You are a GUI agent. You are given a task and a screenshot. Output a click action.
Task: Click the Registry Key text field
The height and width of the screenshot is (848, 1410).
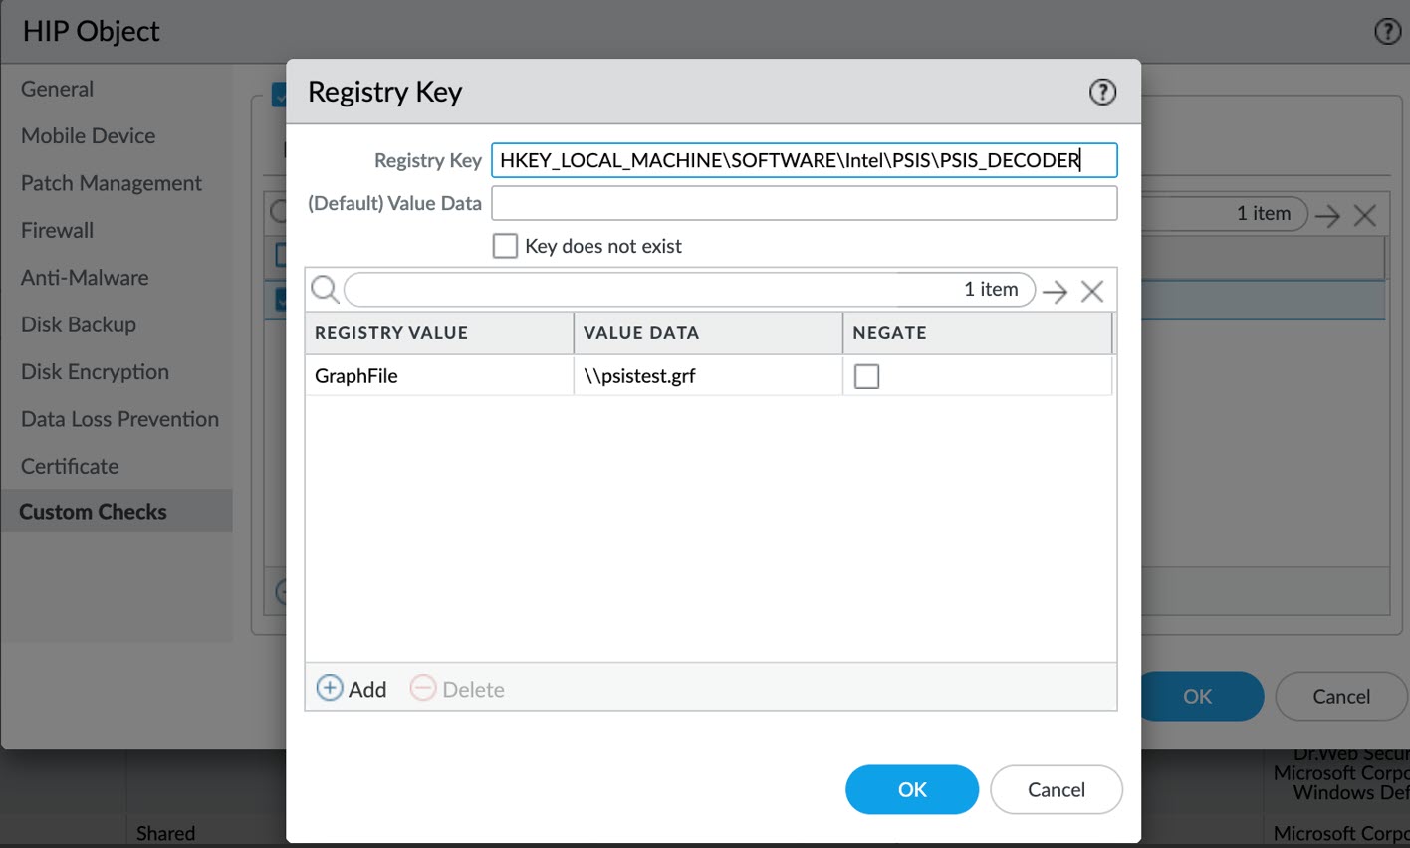point(804,160)
